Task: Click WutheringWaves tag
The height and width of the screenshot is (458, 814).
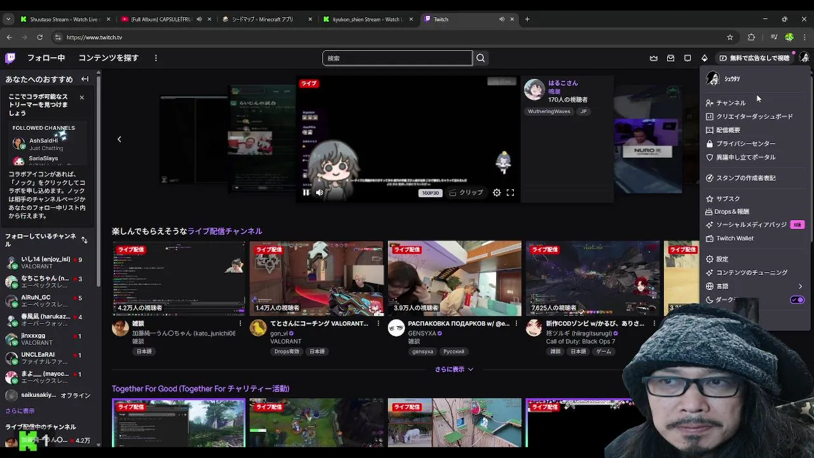Action: pyautogui.click(x=549, y=111)
